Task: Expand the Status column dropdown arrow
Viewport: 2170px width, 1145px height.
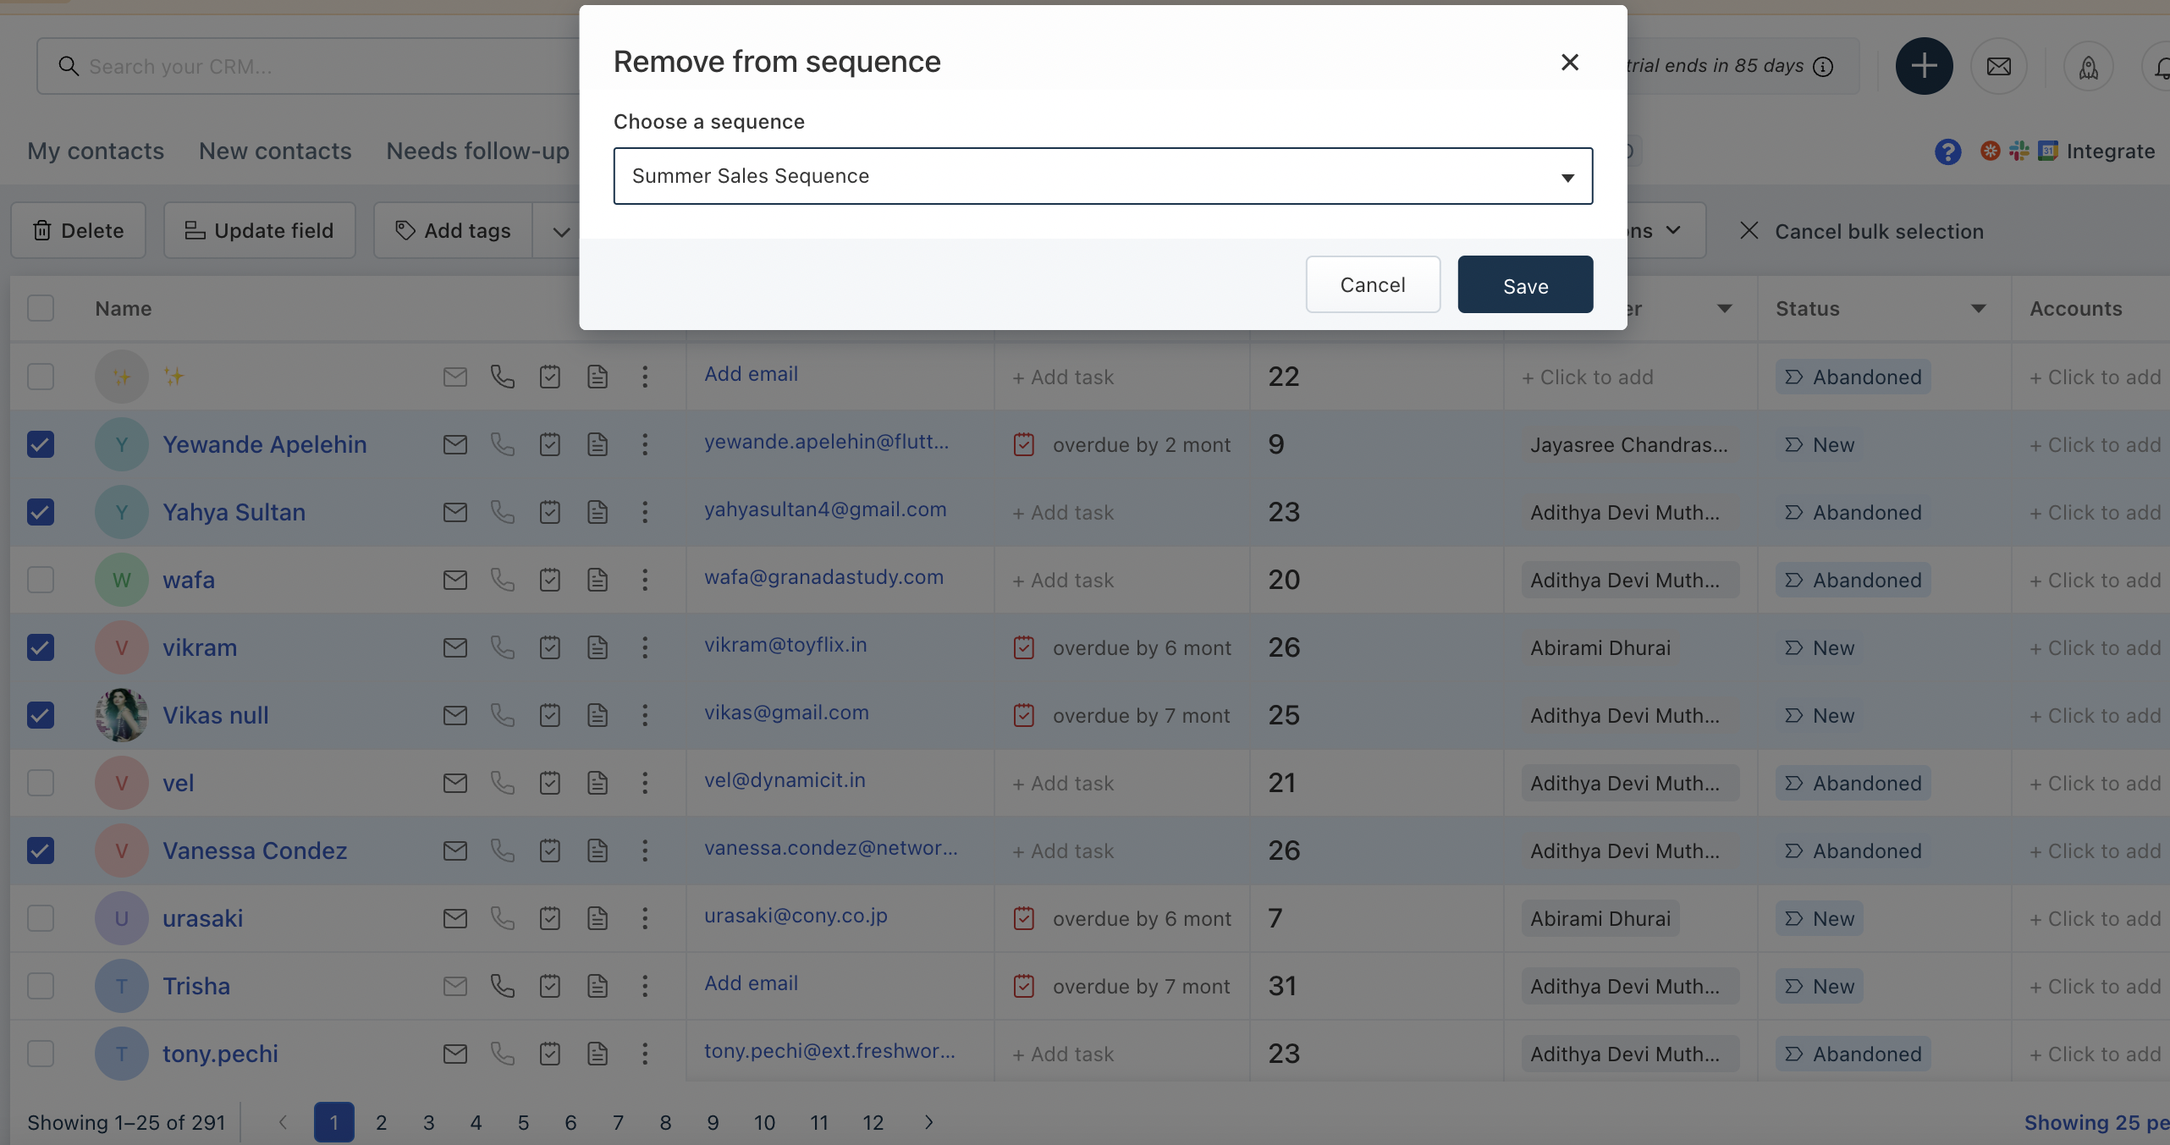Action: 1978,309
